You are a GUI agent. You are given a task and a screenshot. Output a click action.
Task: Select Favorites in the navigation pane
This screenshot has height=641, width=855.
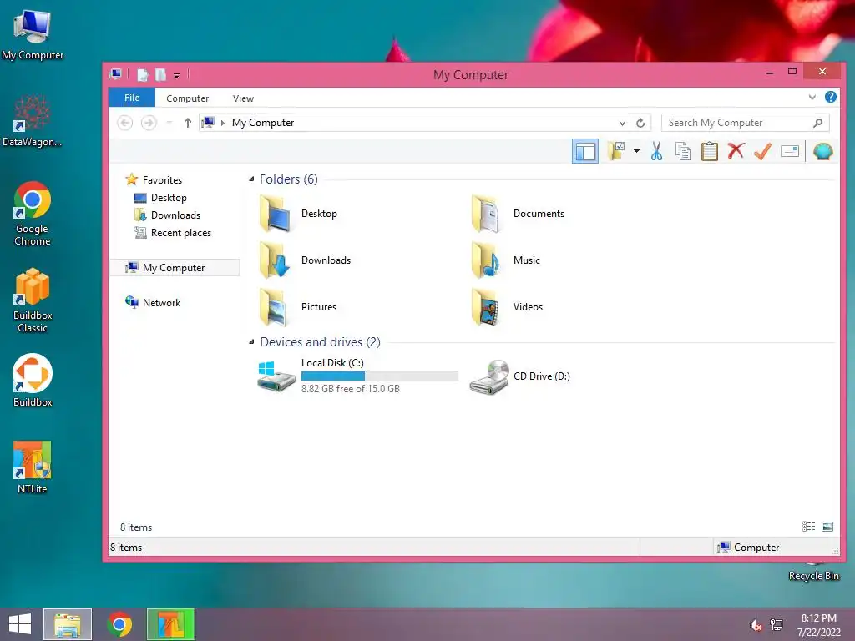162,180
